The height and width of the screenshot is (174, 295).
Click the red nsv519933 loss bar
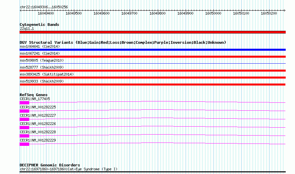[x=152, y=85]
